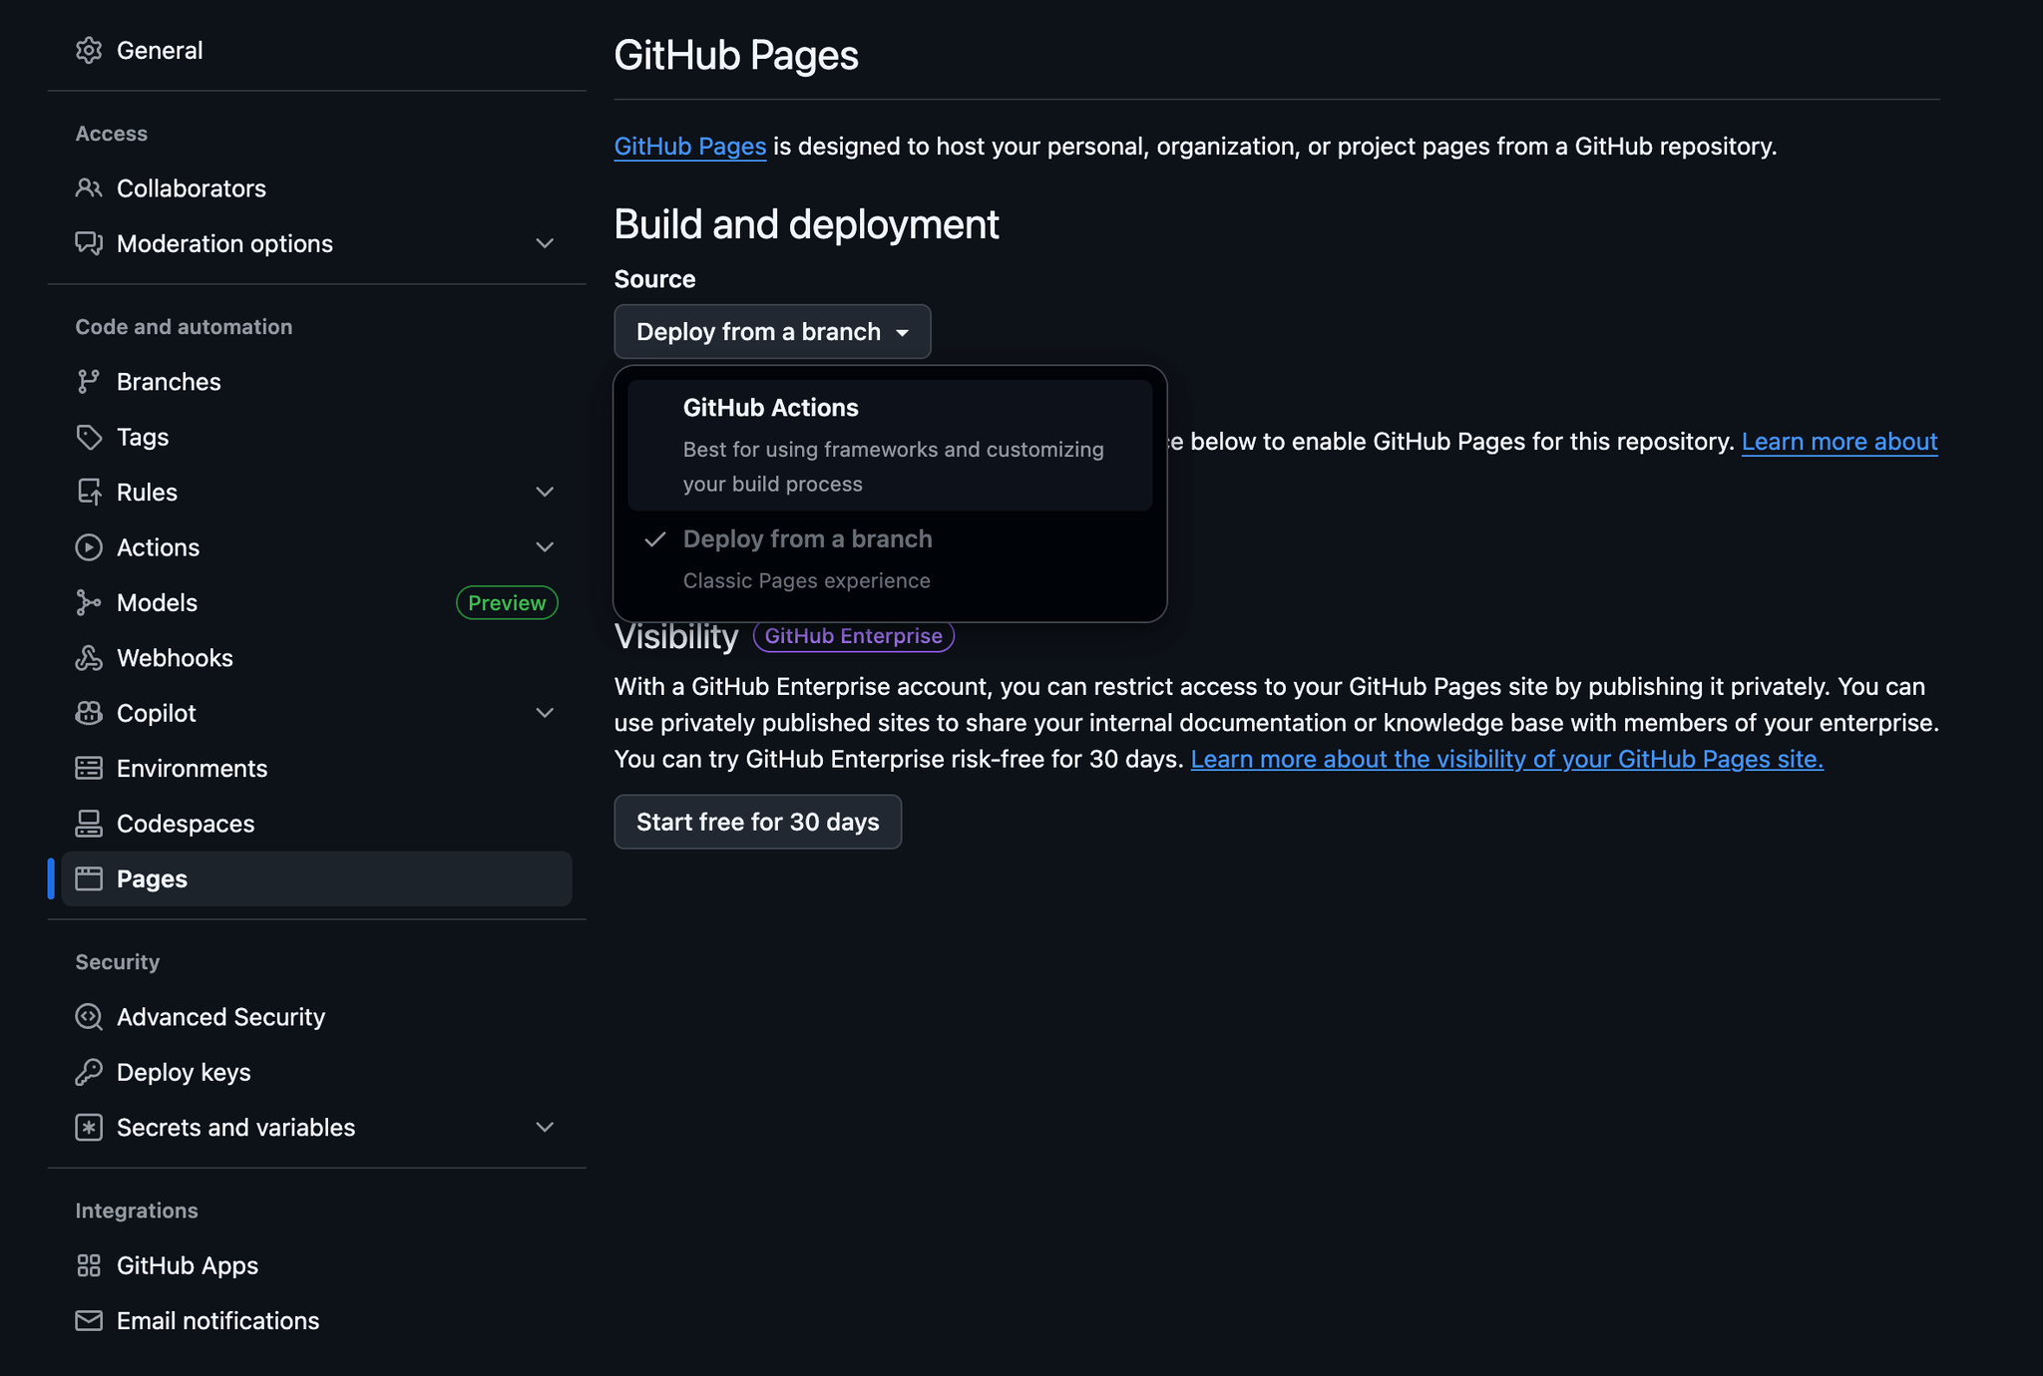This screenshot has width=2043, height=1376.
Task: Follow the visibility of GitHub Pages link
Action: click(1505, 759)
